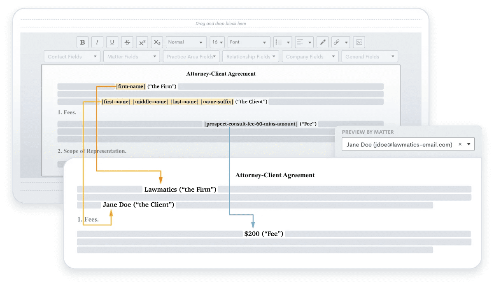Enable subscript formatting

click(157, 42)
